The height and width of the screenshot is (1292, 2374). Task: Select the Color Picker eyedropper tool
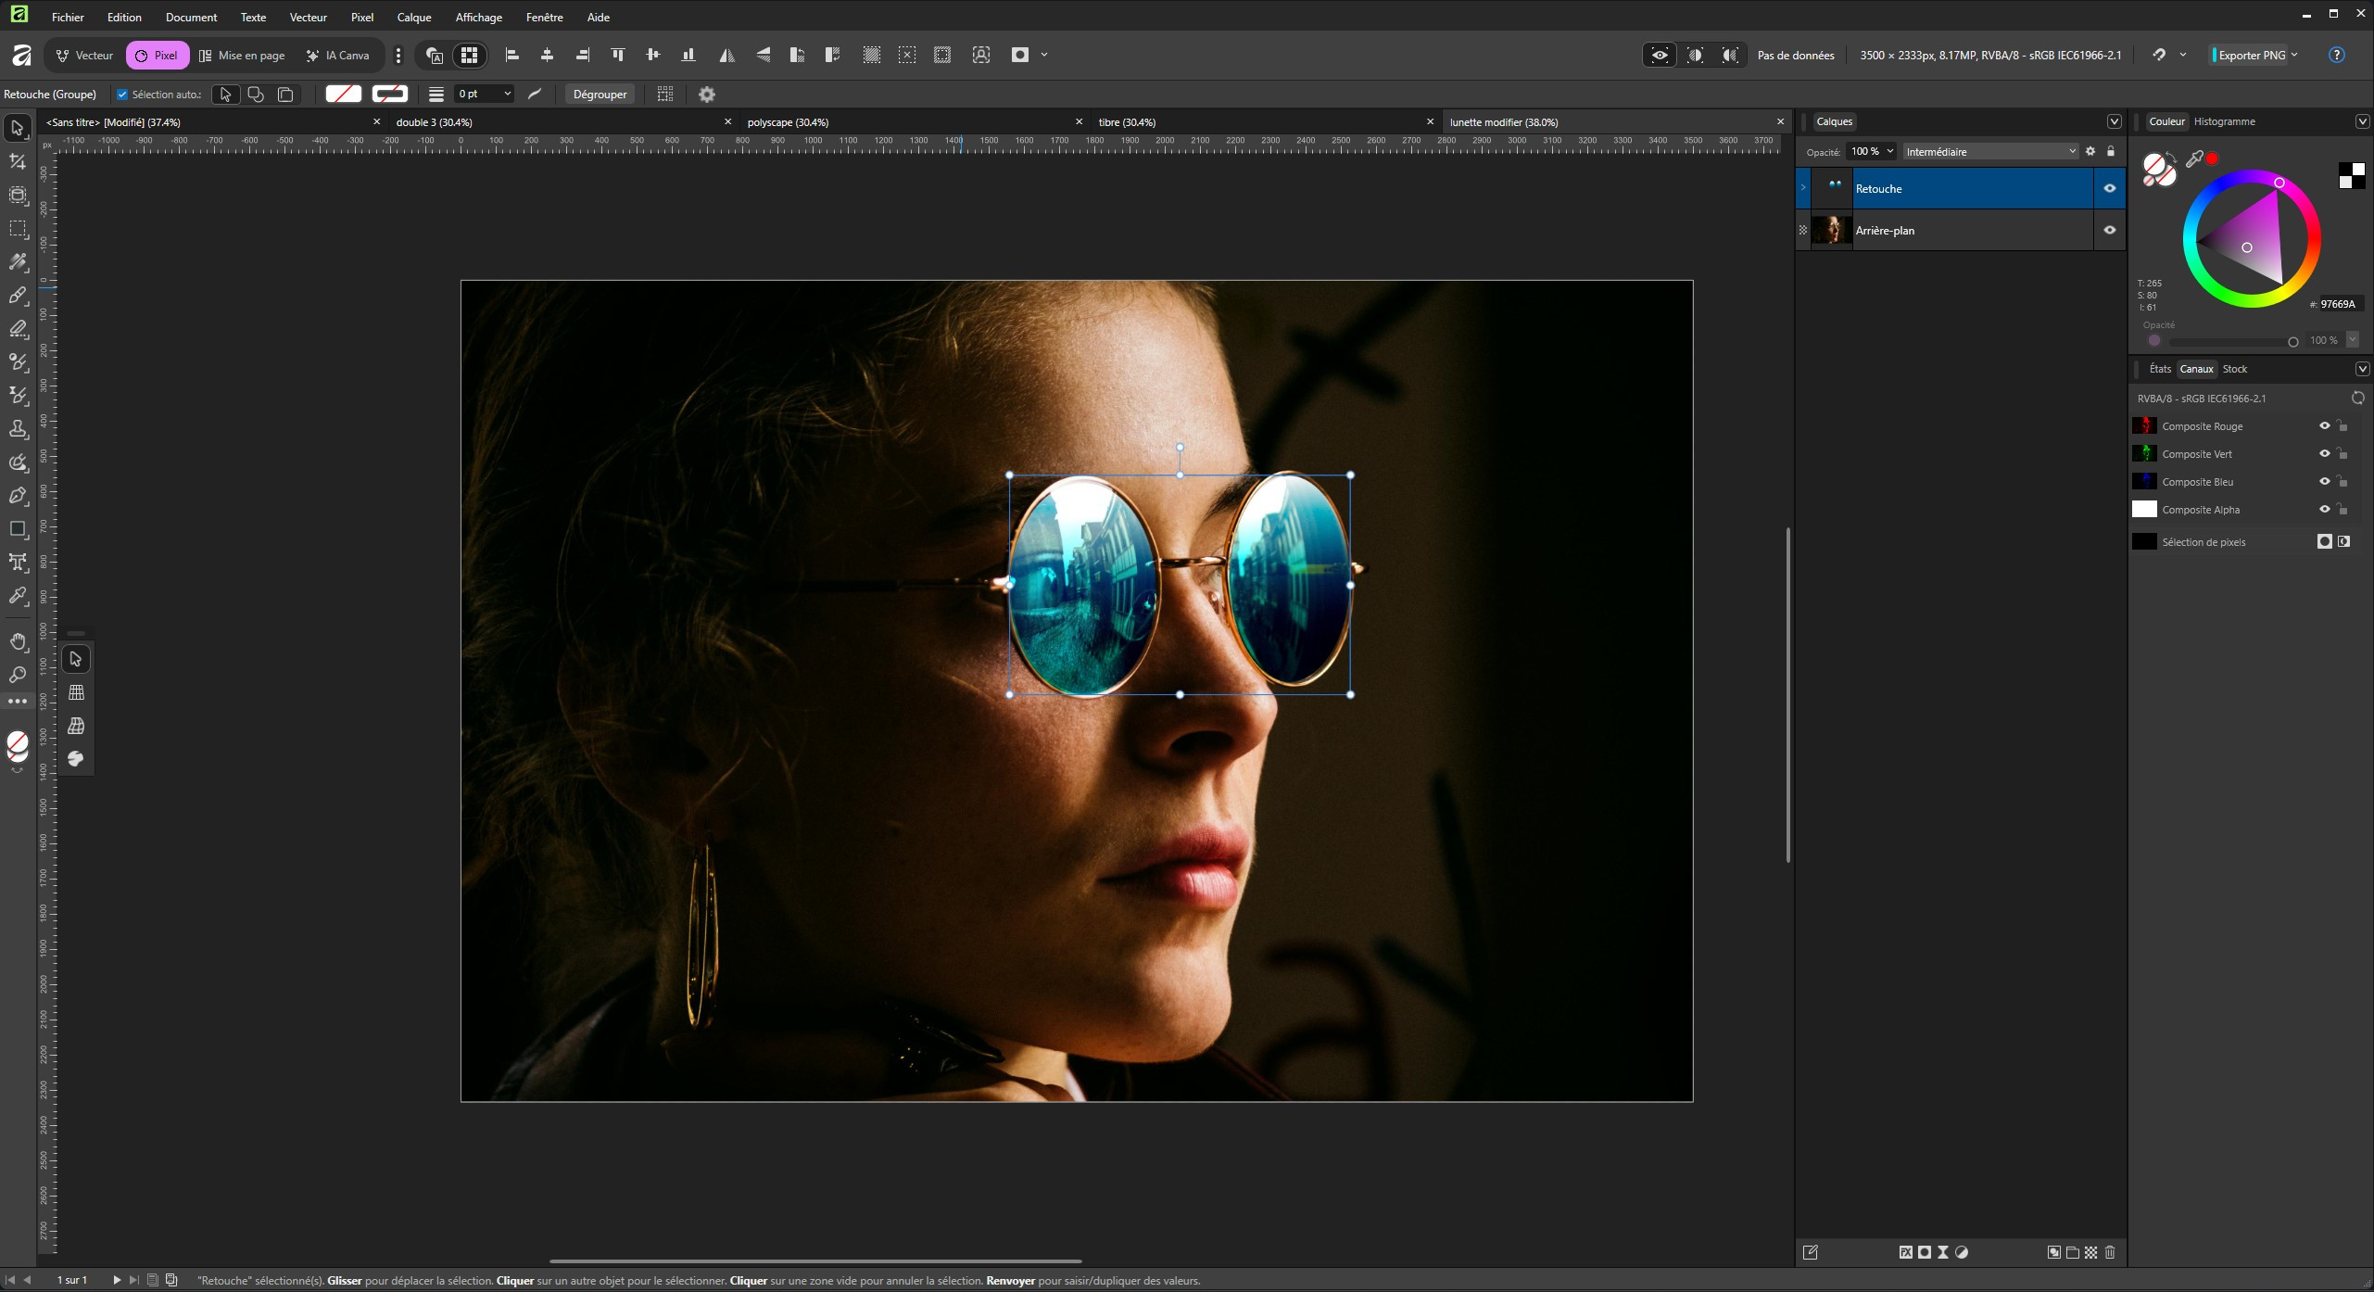(x=18, y=596)
